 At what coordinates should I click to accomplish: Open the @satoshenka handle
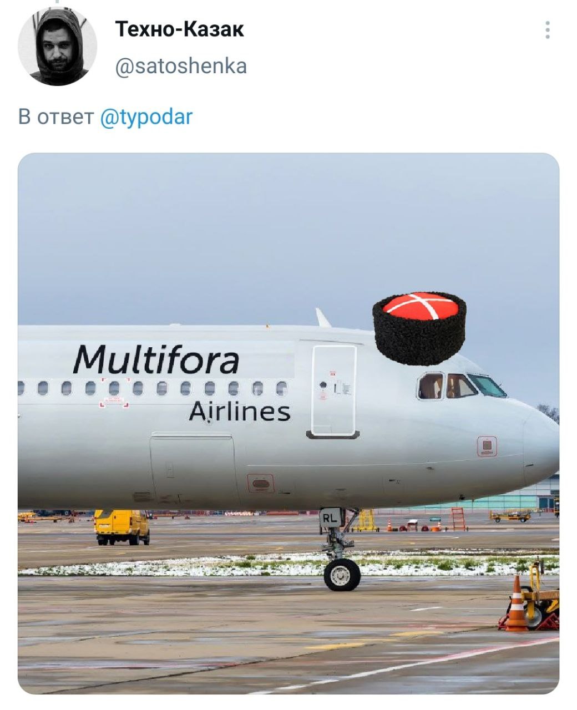coord(181,67)
